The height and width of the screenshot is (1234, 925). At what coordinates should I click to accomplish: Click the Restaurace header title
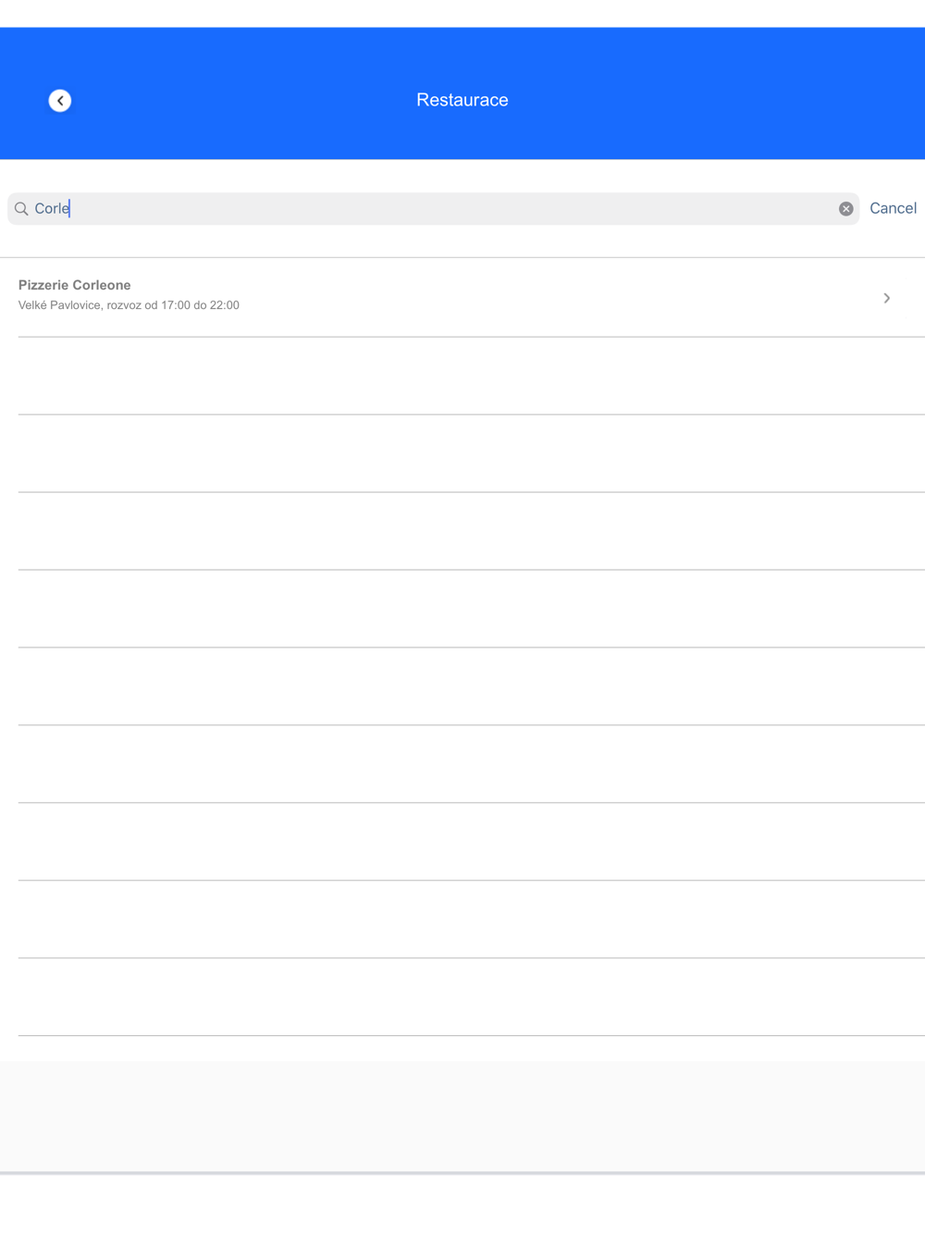pos(462,100)
